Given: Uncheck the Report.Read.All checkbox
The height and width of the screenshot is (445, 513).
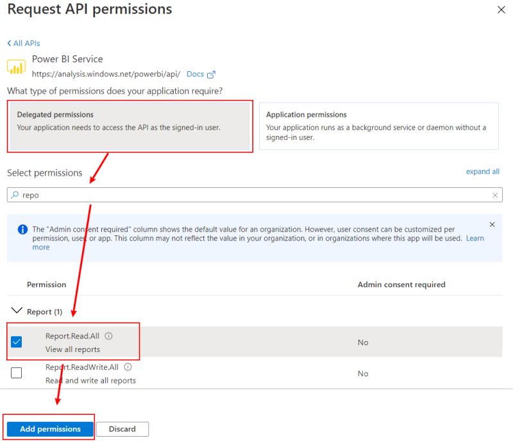Looking at the screenshot, I should pos(17,342).
